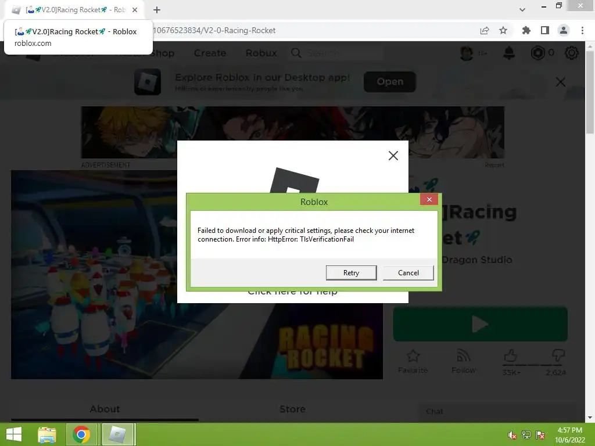The width and height of the screenshot is (595, 446).
Task: Like the game with thumbs up
Action: pos(510,356)
